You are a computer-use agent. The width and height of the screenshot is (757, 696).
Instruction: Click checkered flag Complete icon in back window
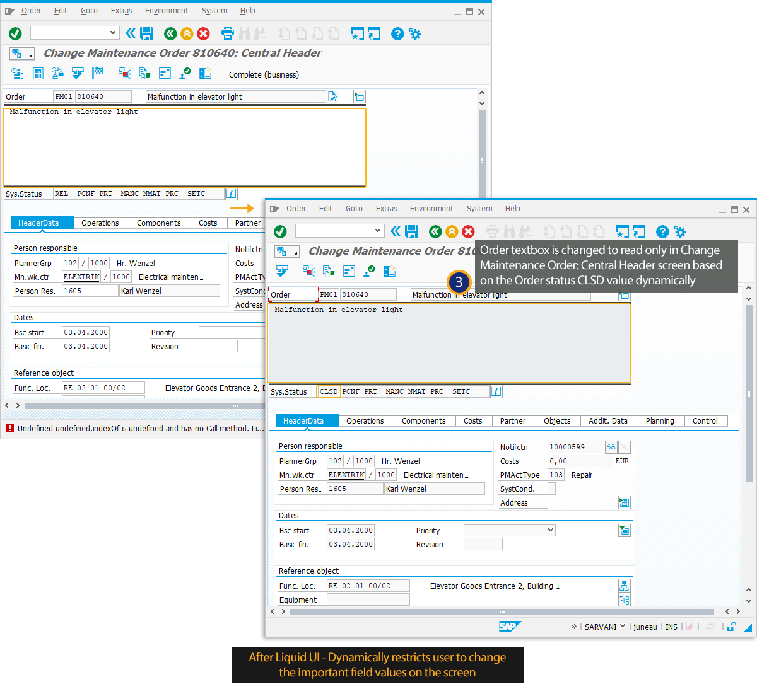coord(97,74)
